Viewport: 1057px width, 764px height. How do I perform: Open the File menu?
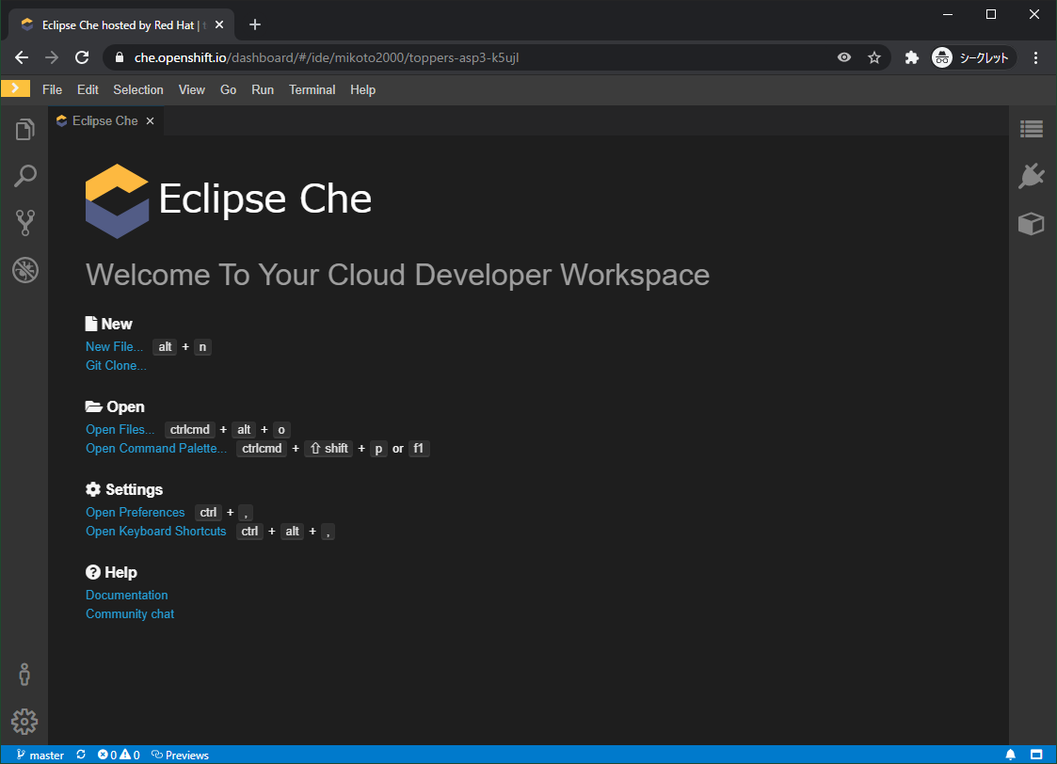pos(52,89)
